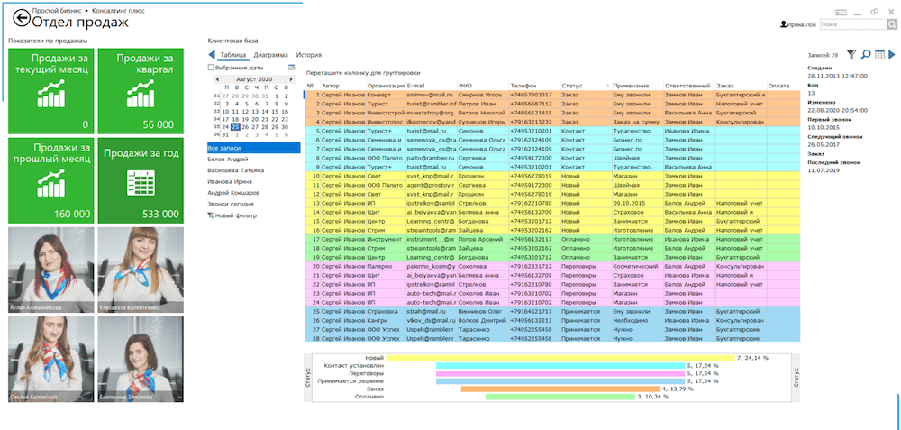The image size is (901, 430).
Task: Open the funnel filter icon above details
Action: click(x=851, y=55)
